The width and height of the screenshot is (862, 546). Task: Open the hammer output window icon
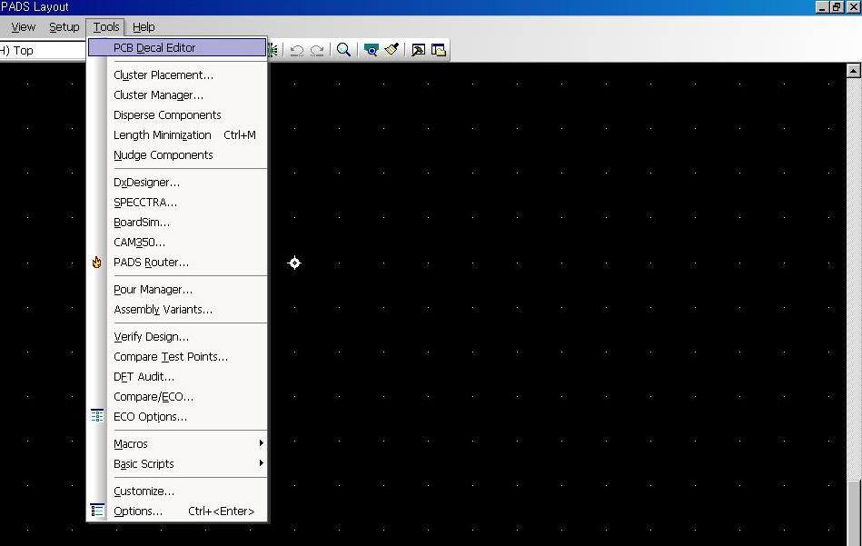pos(419,50)
